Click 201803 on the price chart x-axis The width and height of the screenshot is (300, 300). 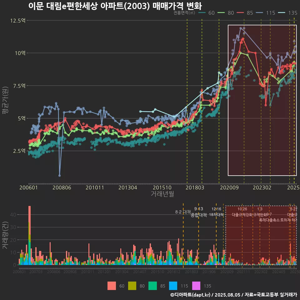195,187
